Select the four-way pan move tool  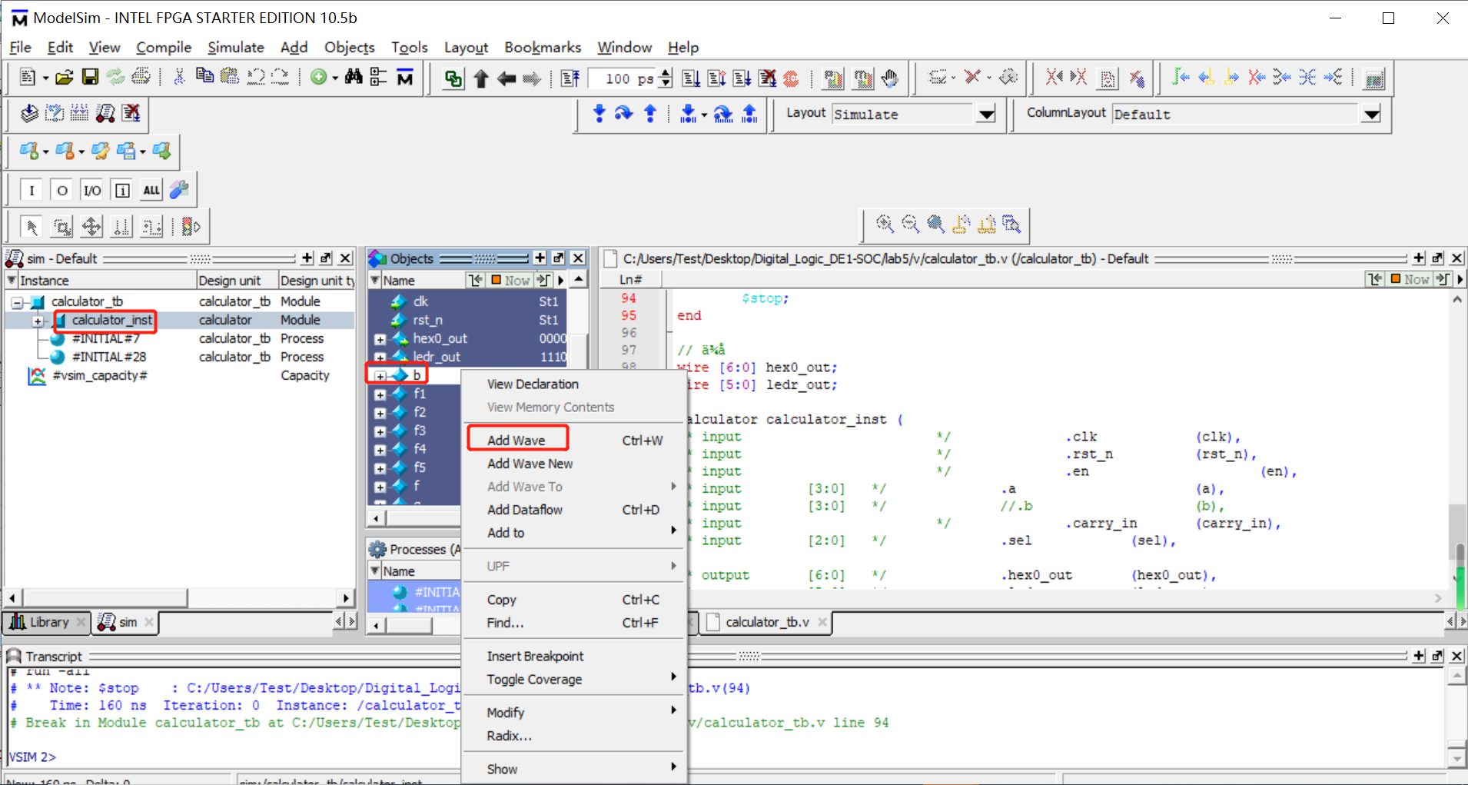(91, 227)
